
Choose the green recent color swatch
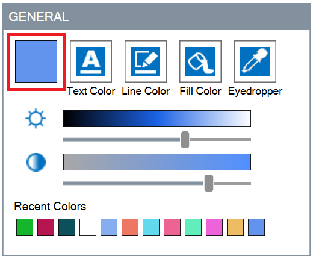(25, 227)
